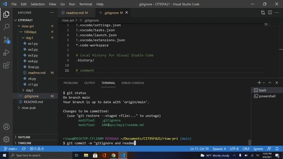The width and height of the screenshot is (283, 159).
Task: Click the main+ branch indicator in status bar
Action: [11, 149]
